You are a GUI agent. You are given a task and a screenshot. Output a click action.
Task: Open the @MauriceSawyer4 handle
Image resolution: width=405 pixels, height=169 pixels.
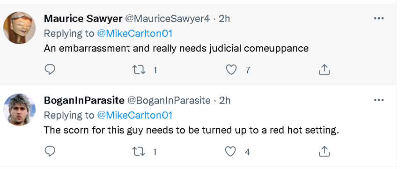tap(168, 19)
